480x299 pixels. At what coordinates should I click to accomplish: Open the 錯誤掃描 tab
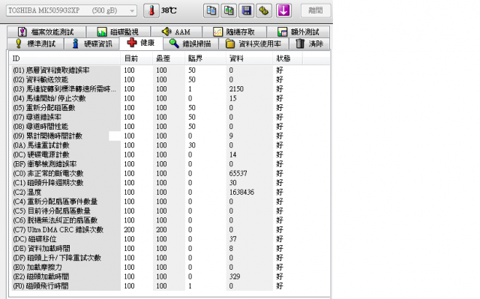190,43
